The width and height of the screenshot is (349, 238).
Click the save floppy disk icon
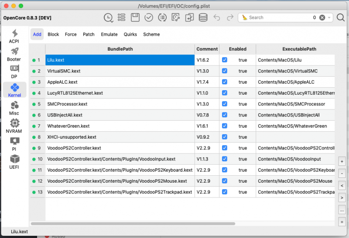pos(135,17)
